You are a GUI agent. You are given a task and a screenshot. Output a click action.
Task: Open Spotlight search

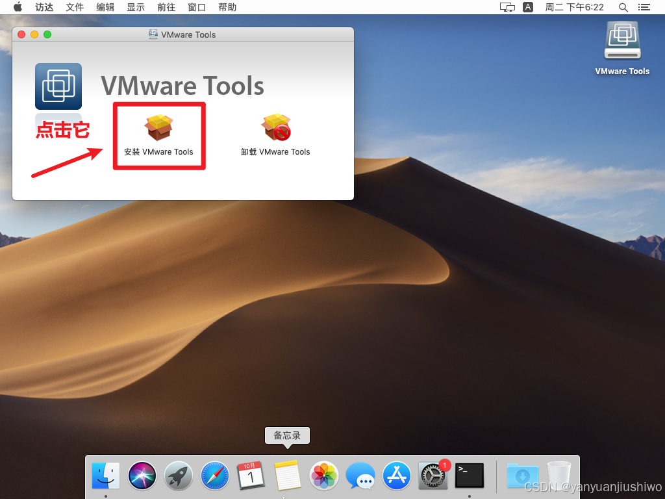click(623, 7)
